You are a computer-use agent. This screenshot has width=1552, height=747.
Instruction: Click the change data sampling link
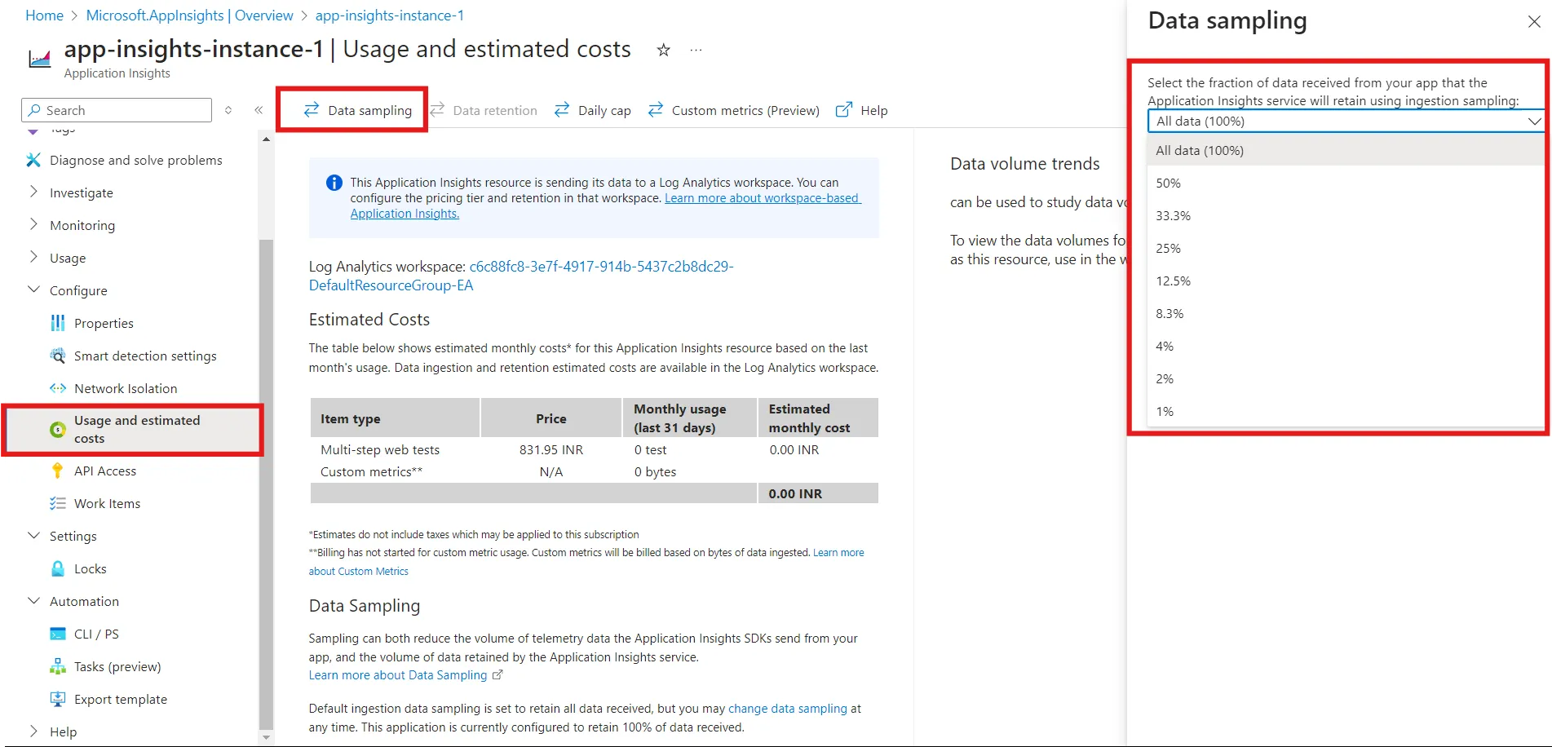click(787, 709)
